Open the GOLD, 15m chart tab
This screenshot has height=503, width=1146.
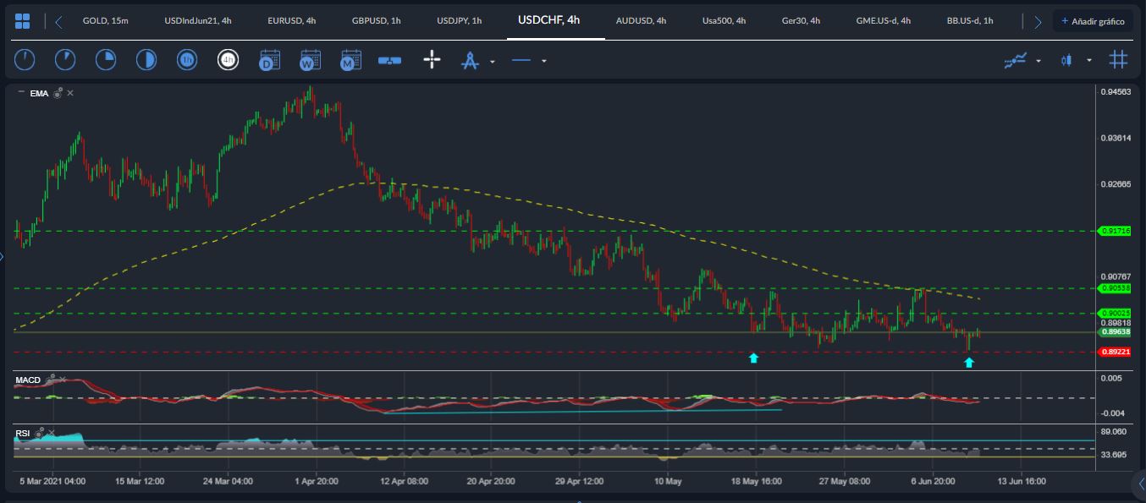coord(106,20)
